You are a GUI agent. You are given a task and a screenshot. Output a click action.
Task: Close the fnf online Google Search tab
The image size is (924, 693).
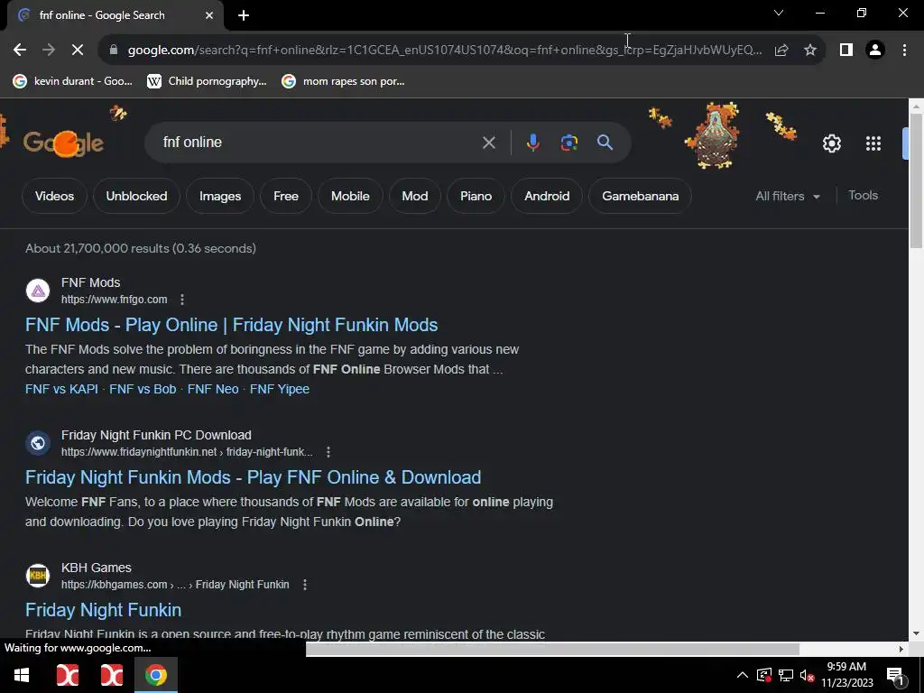[x=209, y=15]
